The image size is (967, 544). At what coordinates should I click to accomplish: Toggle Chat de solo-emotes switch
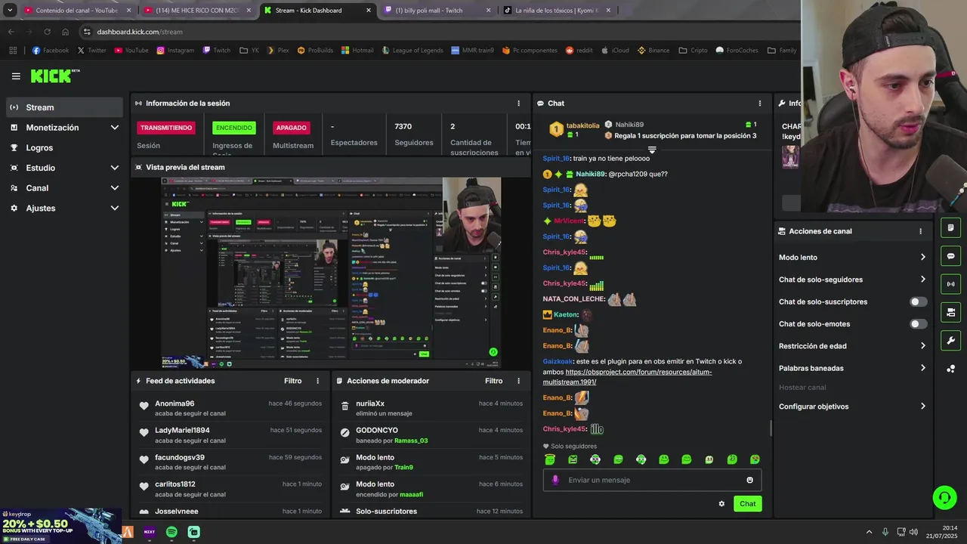click(918, 324)
